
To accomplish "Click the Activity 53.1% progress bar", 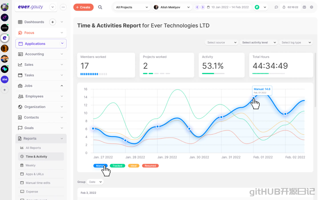I will coord(213,73).
